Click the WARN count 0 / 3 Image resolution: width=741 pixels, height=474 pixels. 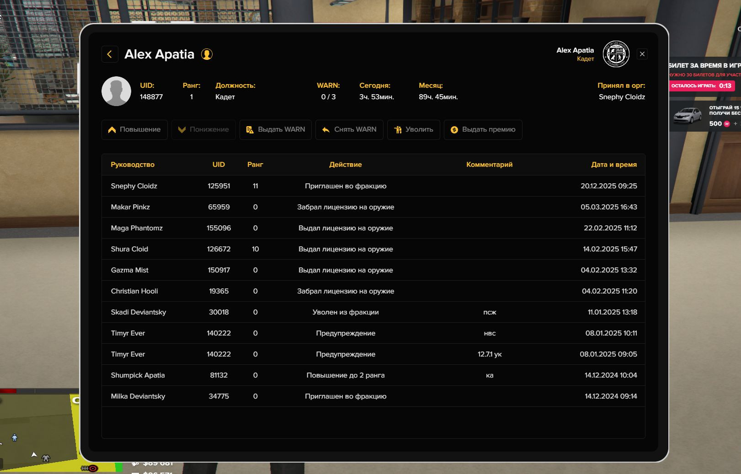[x=328, y=97]
